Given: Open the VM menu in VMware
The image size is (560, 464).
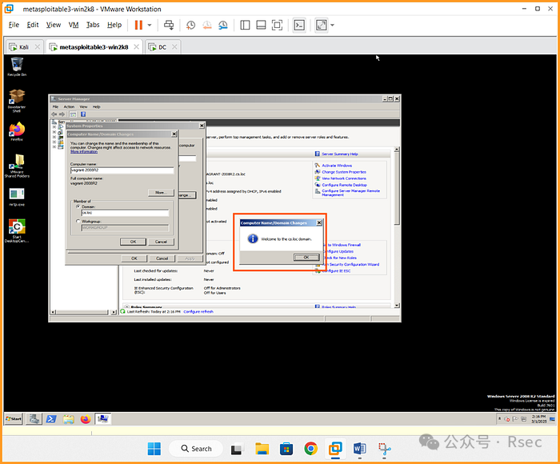Looking at the screenshot, I should 74,25.
